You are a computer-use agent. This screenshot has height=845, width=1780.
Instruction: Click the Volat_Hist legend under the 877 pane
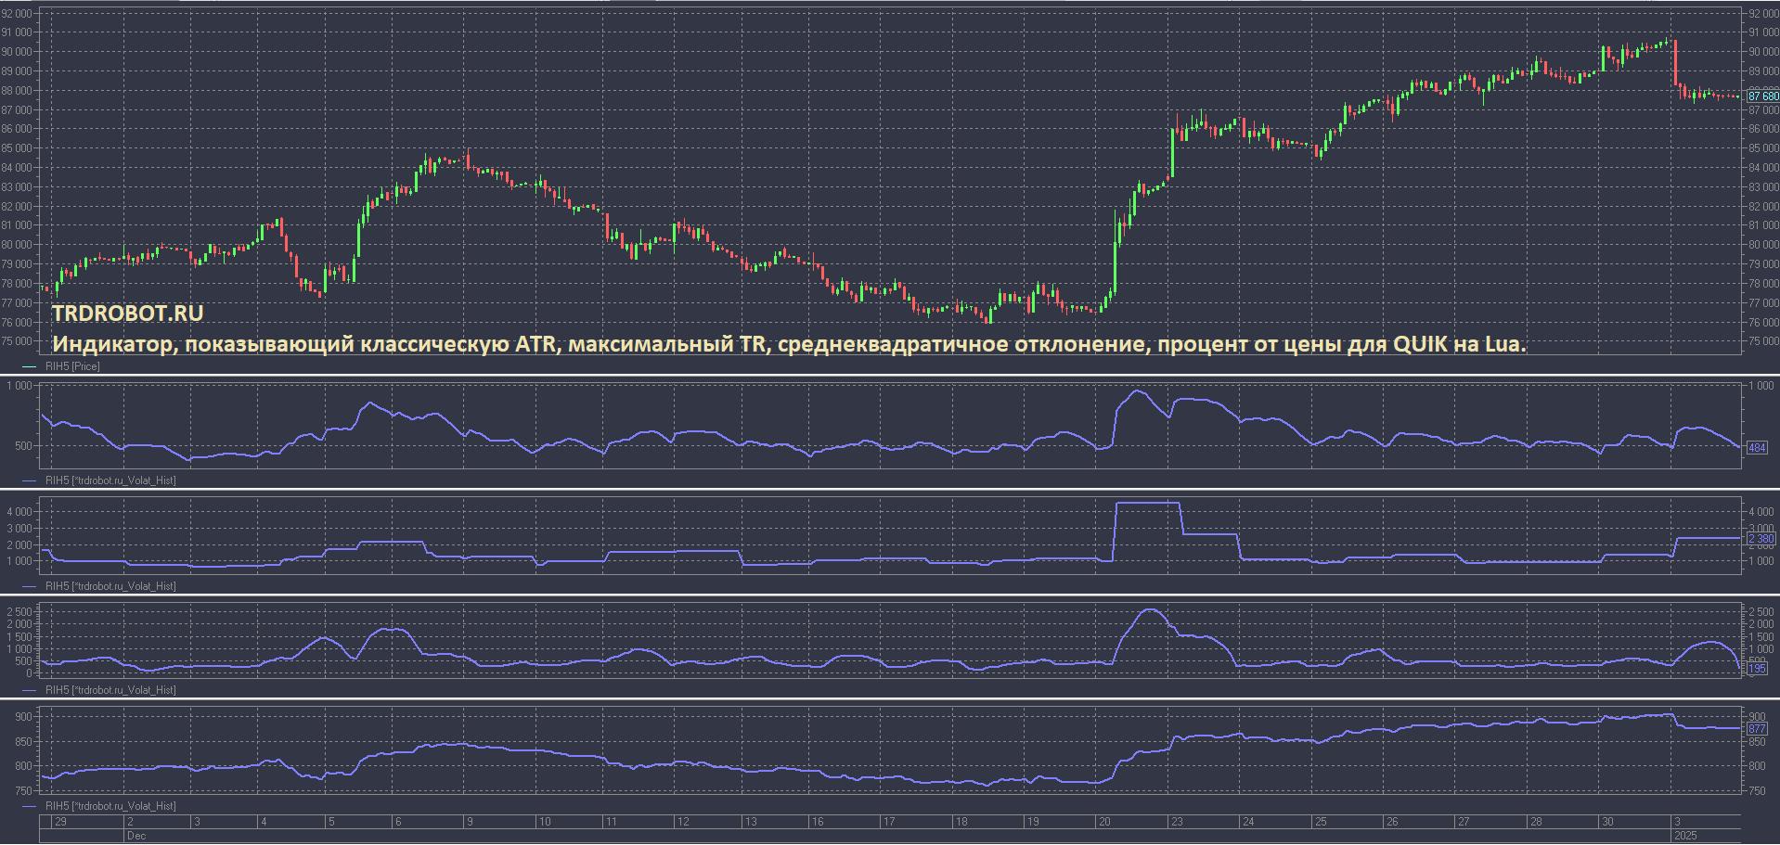[110, 806]
